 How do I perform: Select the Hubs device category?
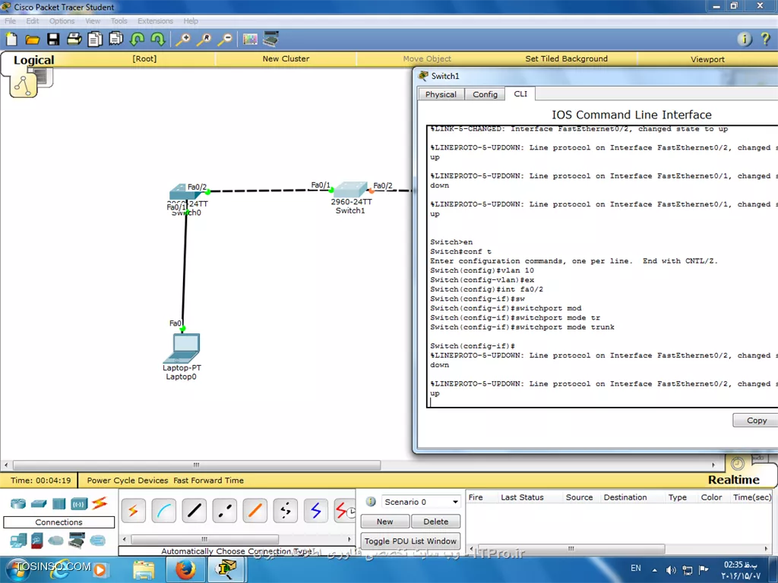[59, 504]
